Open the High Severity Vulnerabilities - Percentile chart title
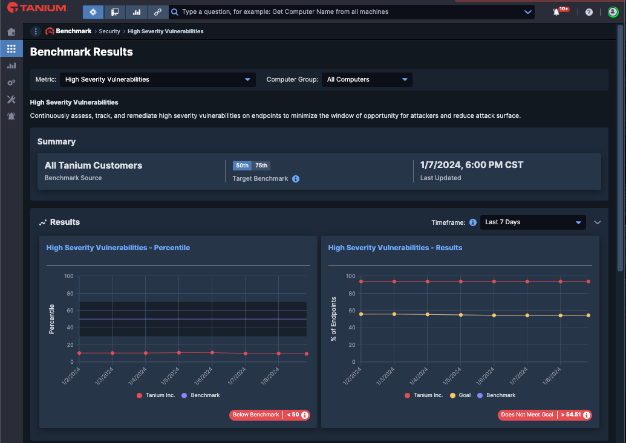 point(118,247)
